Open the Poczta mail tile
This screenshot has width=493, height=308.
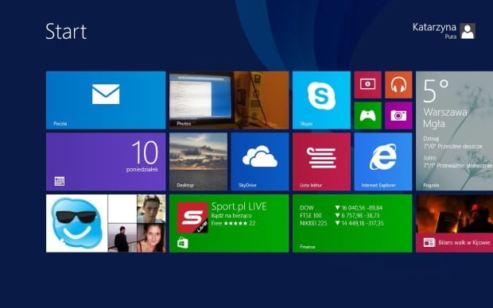106,100
